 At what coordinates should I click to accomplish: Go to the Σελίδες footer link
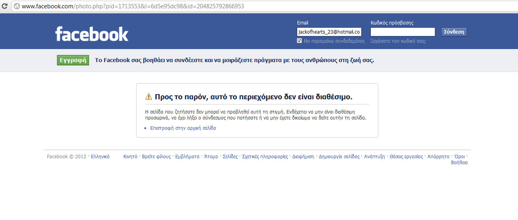pyautogui.click(x=230, y=157)
